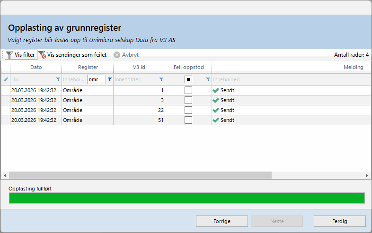Check Feil oppstod box for V3 id 22
Image resolution: width=372 pixels, height=233 pixels.
(x=188, y=110)
